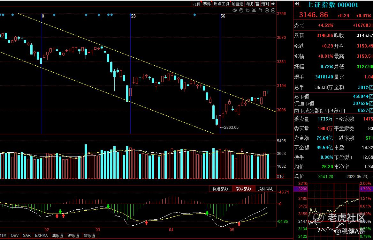
Task: Toggle the eye visibility icon in chart toolbar
Action: pos(234,10)
